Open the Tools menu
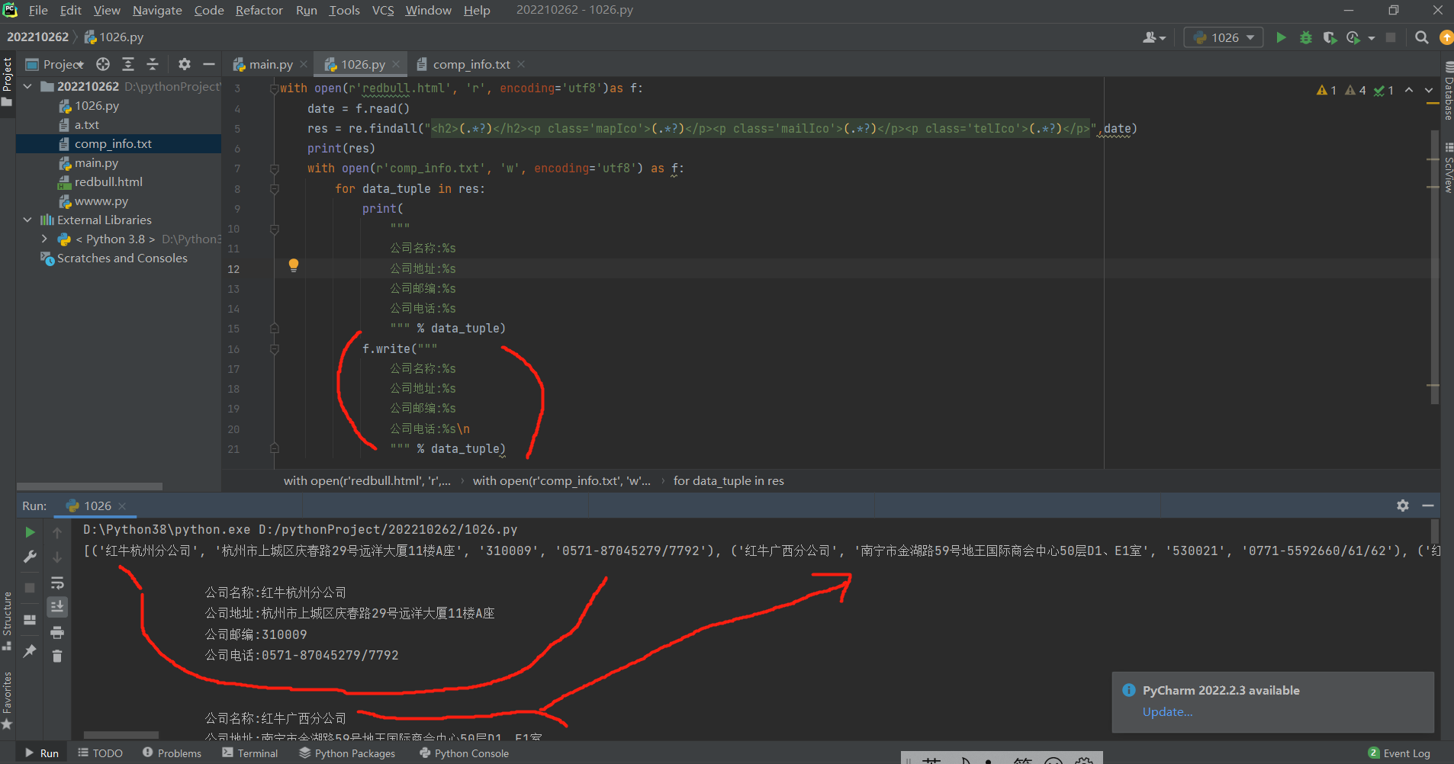Screen dimensions: 1454x764 pyautogui.click(x=344, y=10)
